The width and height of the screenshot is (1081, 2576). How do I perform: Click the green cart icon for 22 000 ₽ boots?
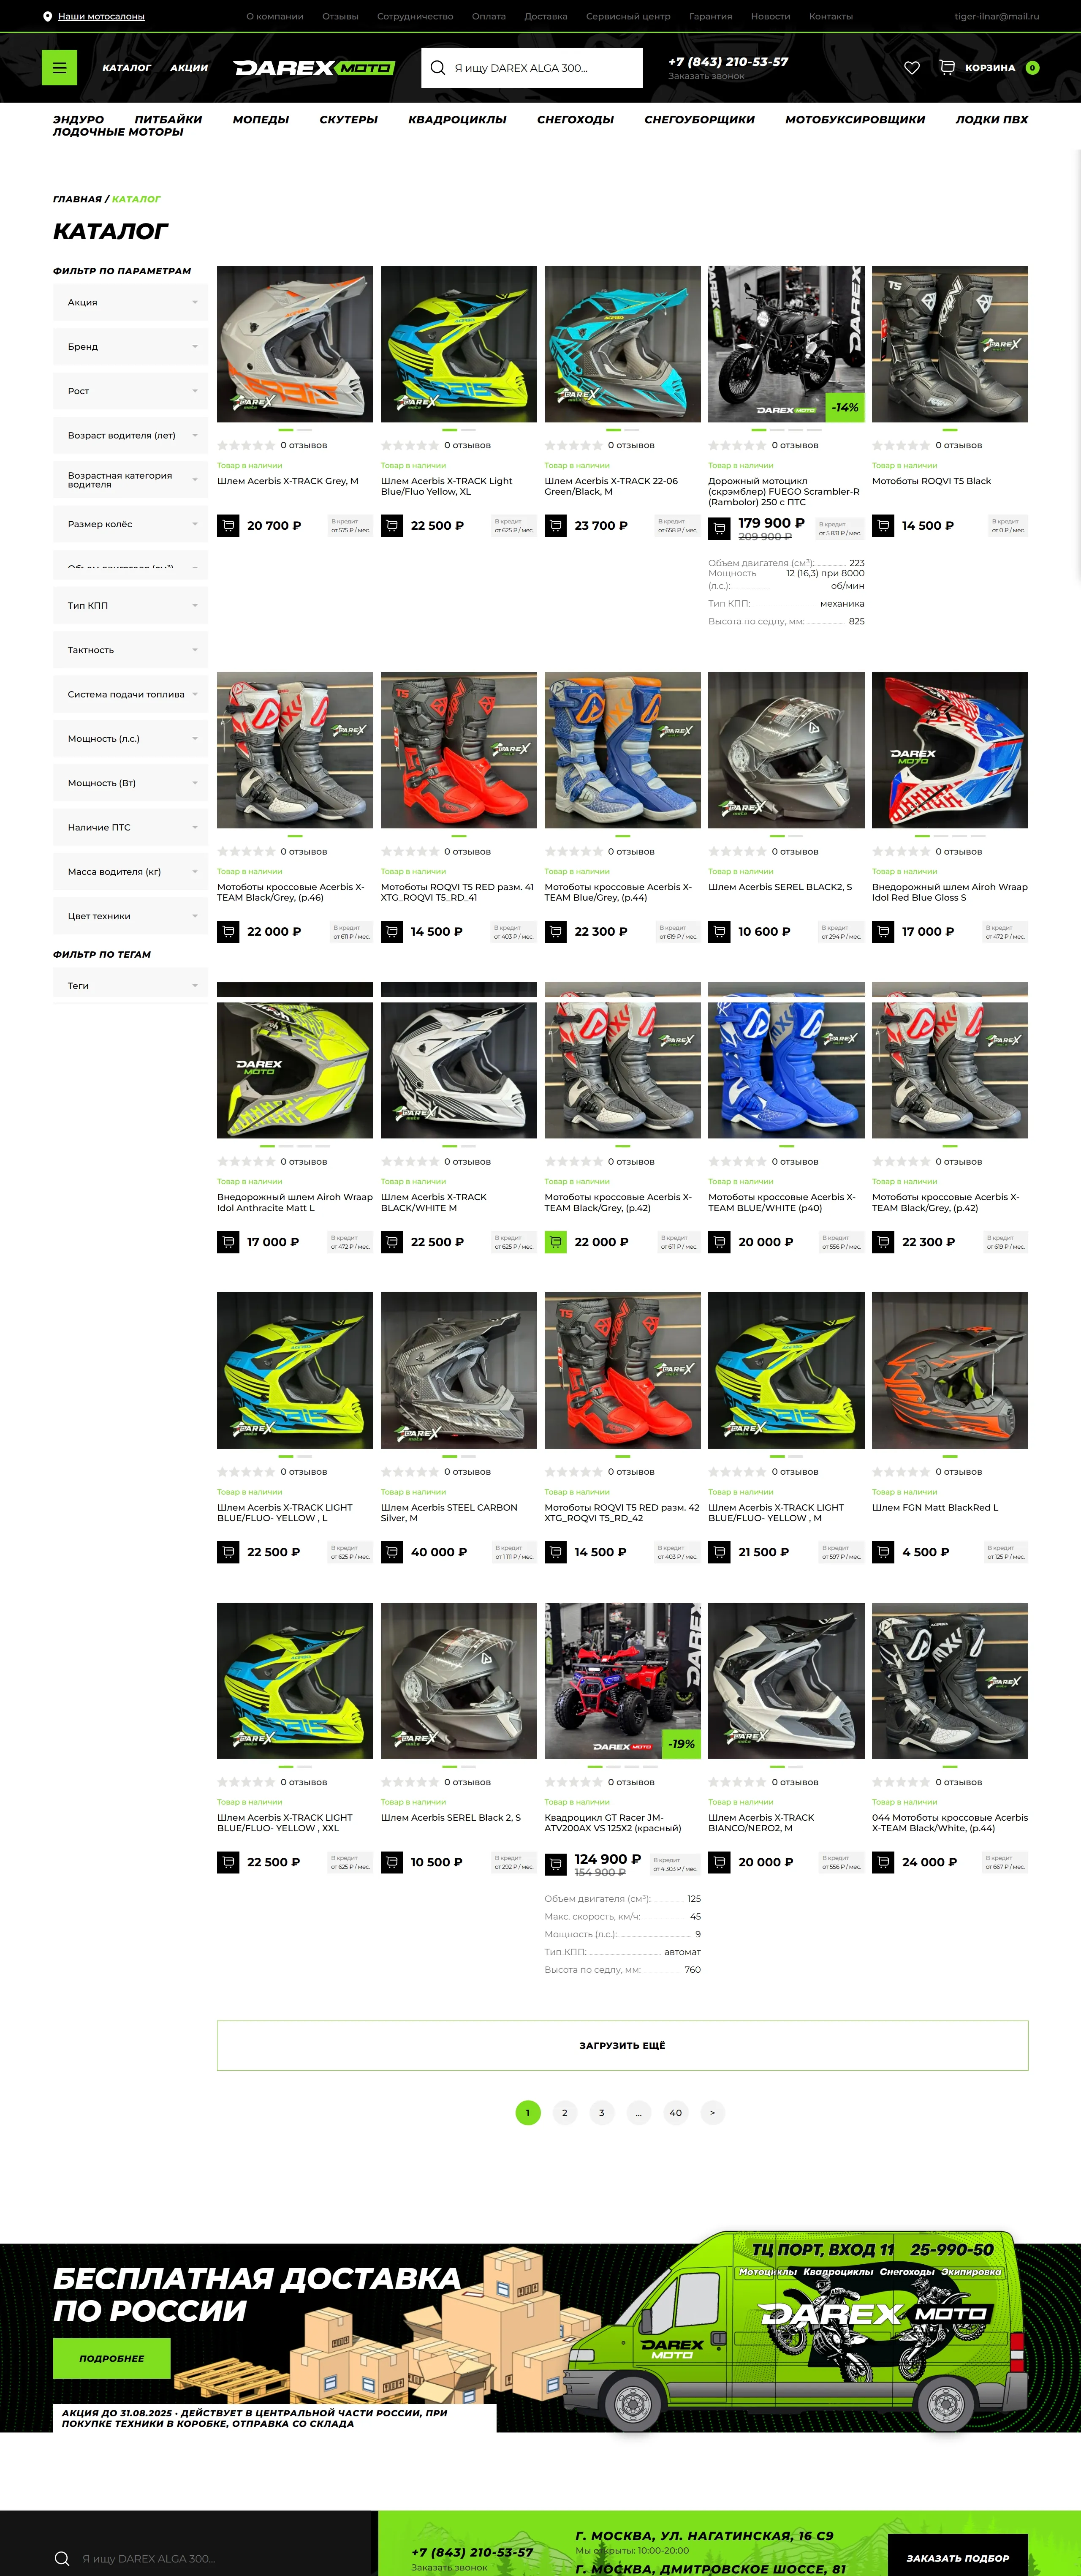coord(555,1242)
